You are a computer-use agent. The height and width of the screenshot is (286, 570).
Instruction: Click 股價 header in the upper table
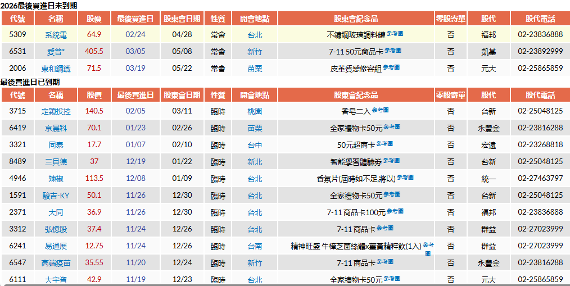click(x=94, y=19)
